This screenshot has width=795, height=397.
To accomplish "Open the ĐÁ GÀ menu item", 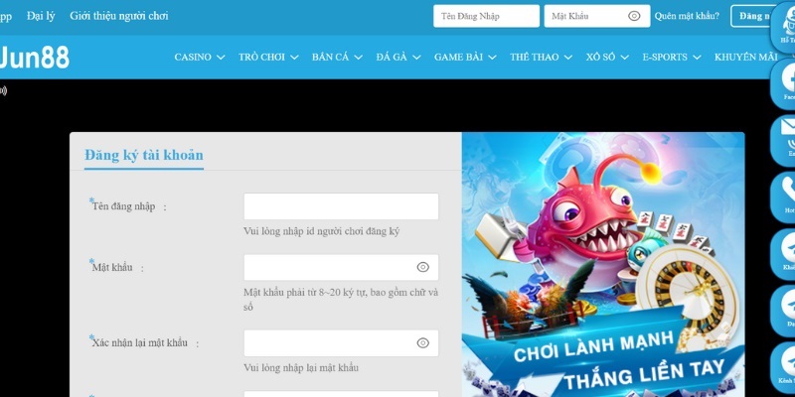I will click(392, 57).
